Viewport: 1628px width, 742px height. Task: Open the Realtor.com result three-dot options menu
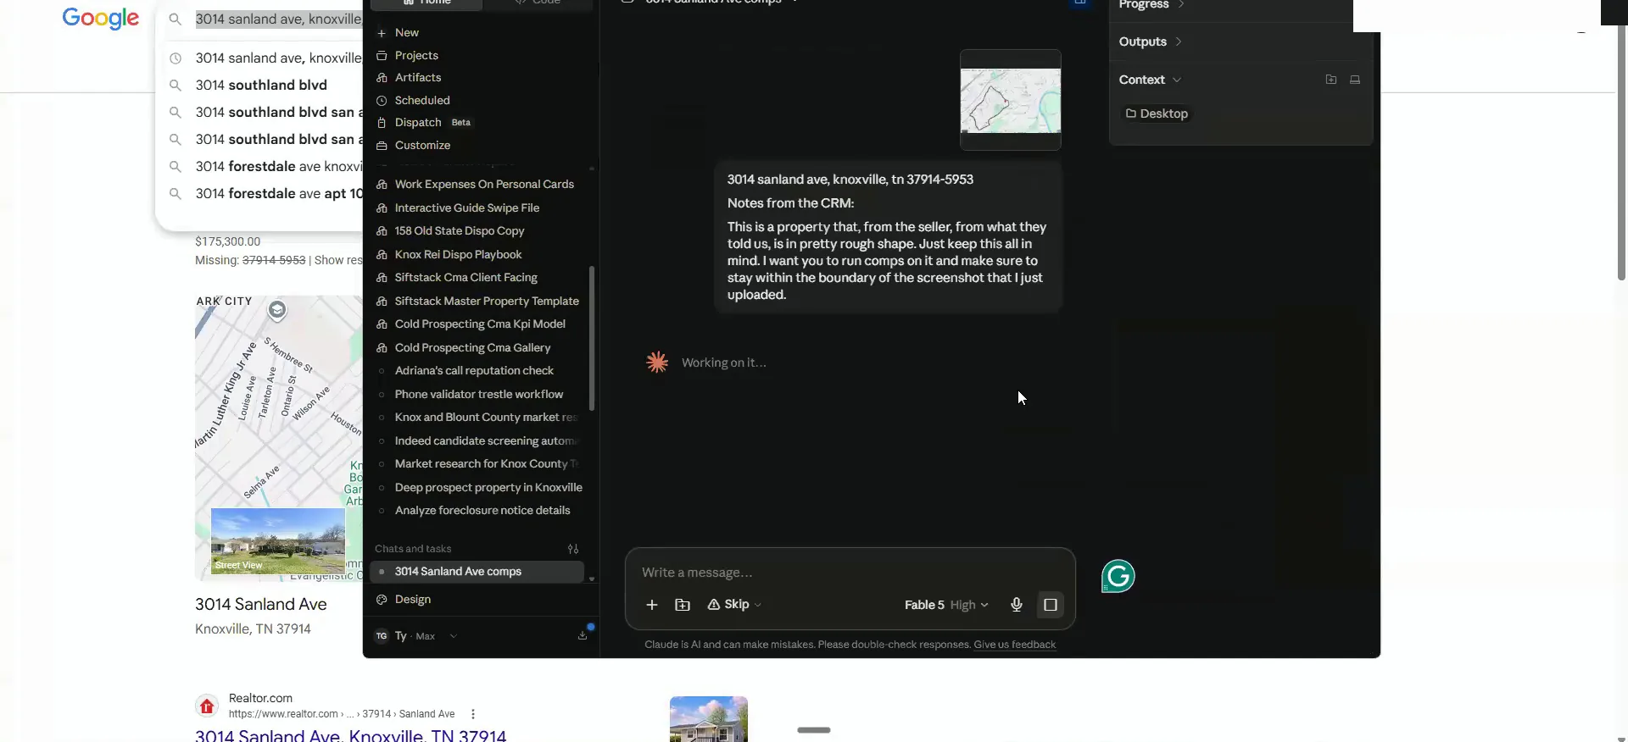click(473, 714)
